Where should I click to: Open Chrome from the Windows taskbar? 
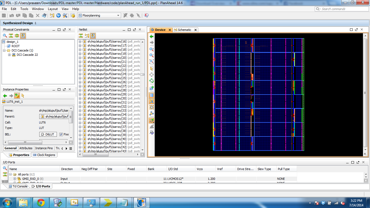click(41, 203)
